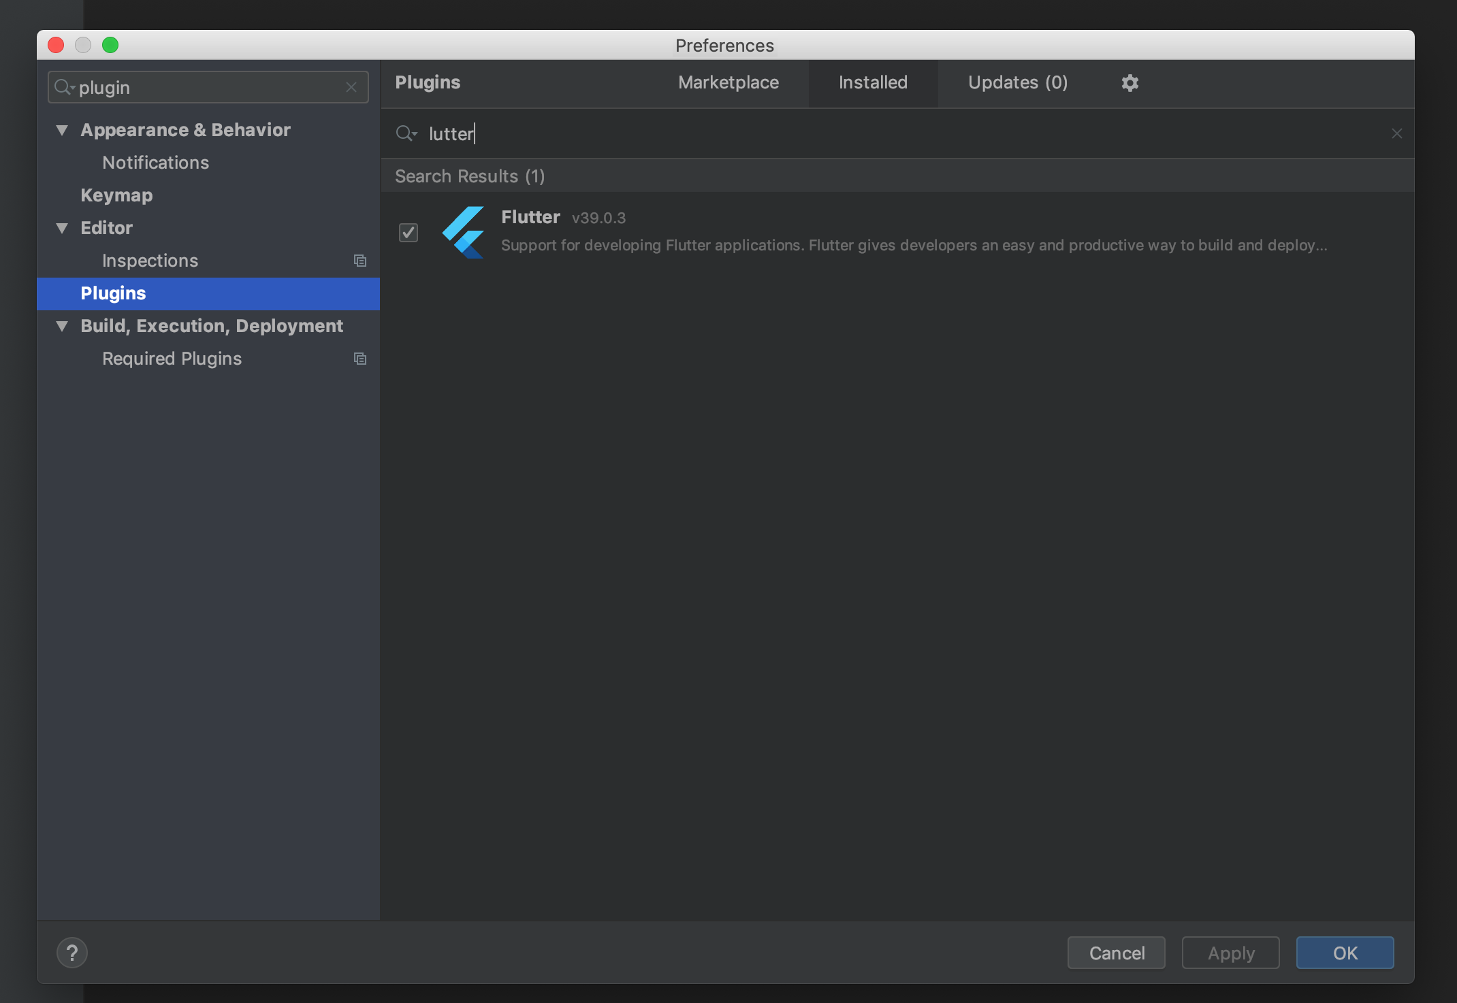Switch to the Installed tab
The height and width of the screenshot is (1003, 1457).
coord(873,82)
